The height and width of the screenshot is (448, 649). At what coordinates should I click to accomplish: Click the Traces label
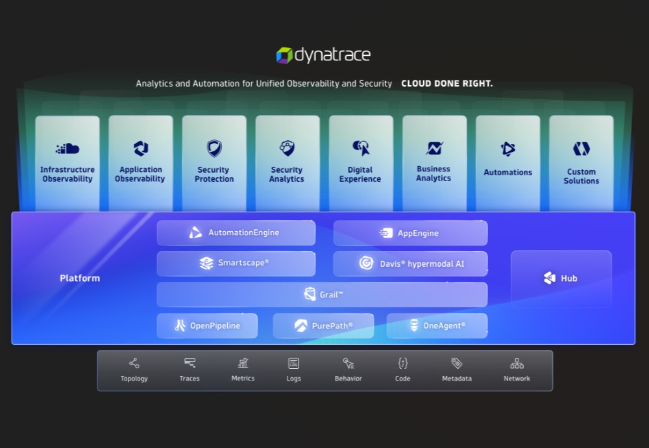click(190, 379)
